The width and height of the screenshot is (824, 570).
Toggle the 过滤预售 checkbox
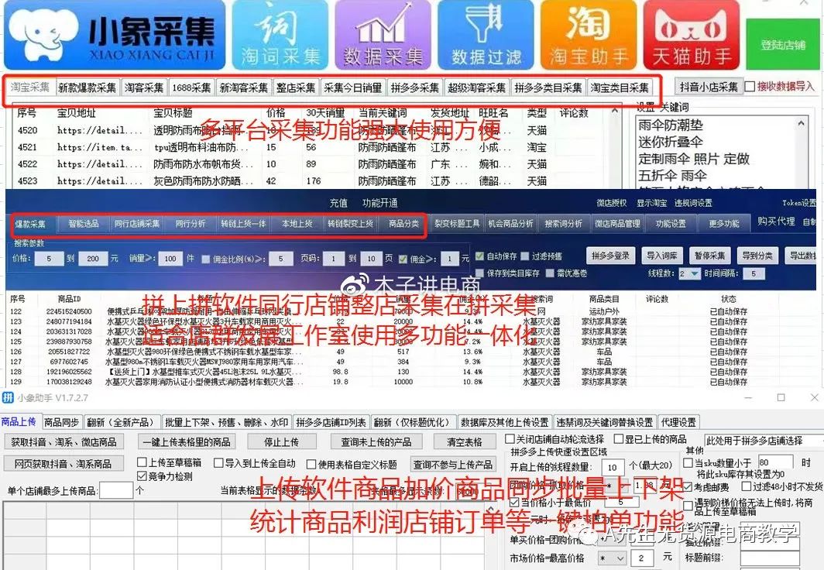(524, 256)
